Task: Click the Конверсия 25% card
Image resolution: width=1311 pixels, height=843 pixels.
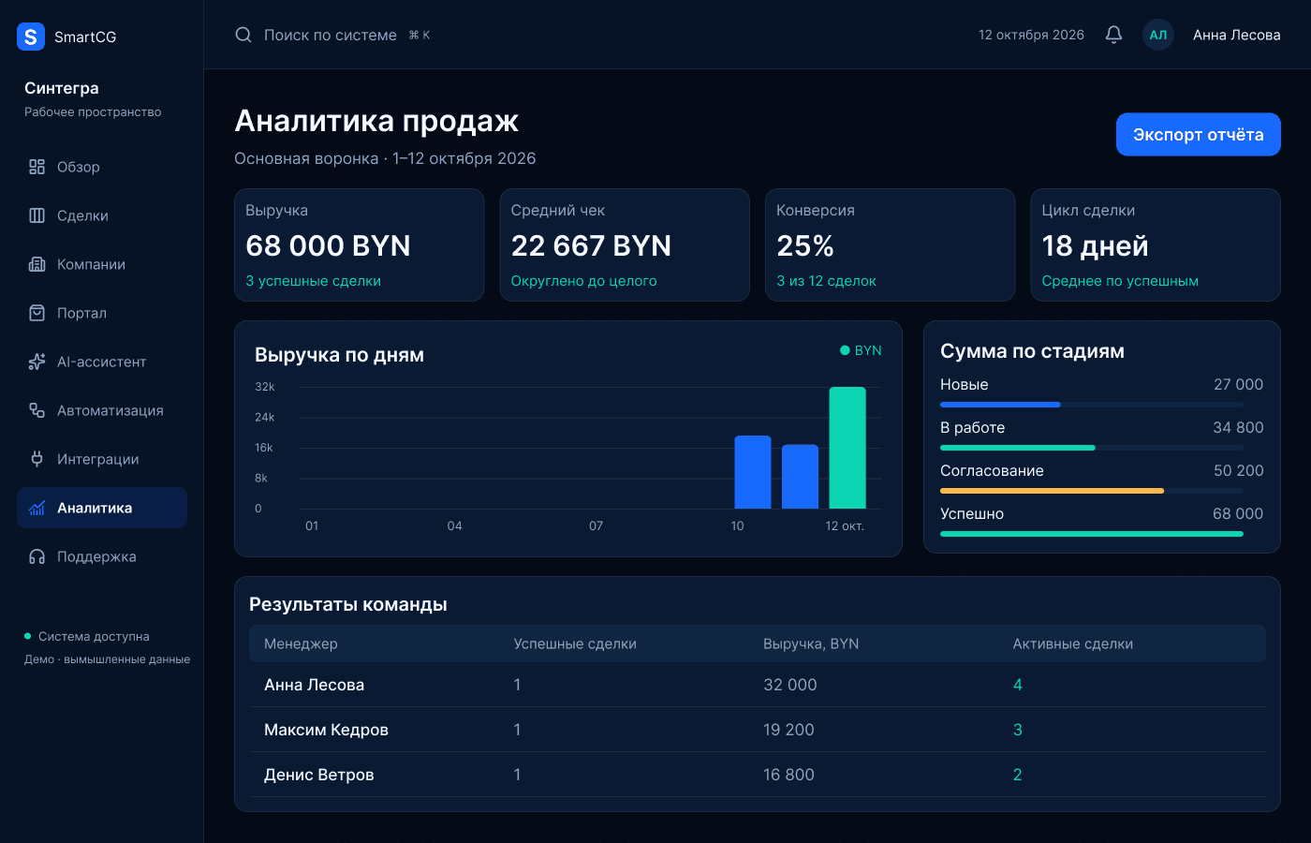Action: (891, 245)
